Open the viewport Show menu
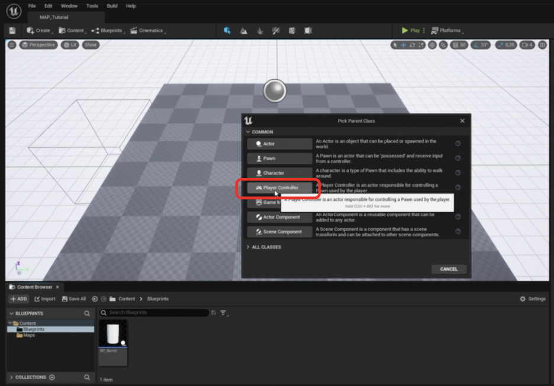The image size is (554, 386). tap(91, 45)
